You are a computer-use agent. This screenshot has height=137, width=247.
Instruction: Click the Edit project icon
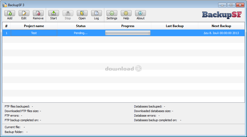(24, 13)
